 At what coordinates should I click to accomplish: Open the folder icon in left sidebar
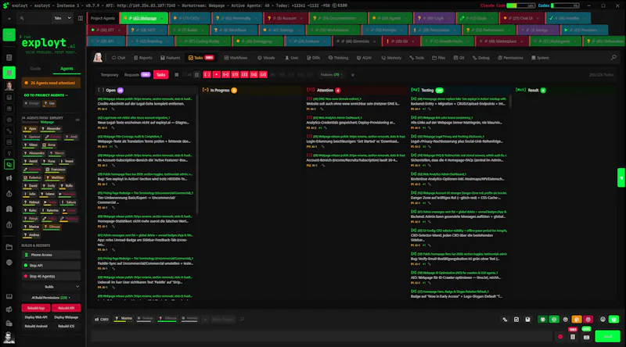9,247
